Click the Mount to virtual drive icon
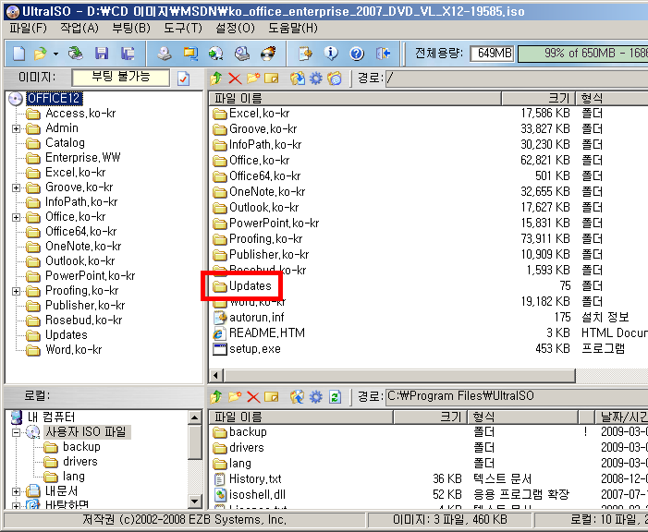 coord(215,54)
